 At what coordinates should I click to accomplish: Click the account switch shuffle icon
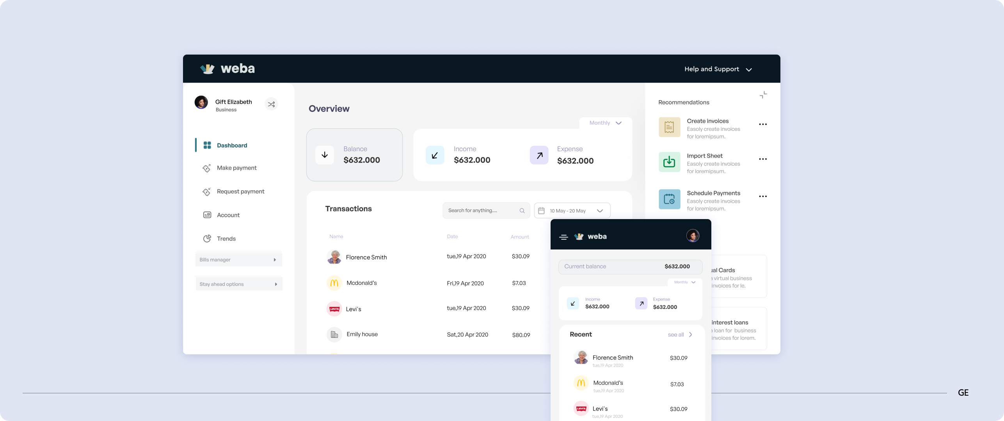point(271,104)
